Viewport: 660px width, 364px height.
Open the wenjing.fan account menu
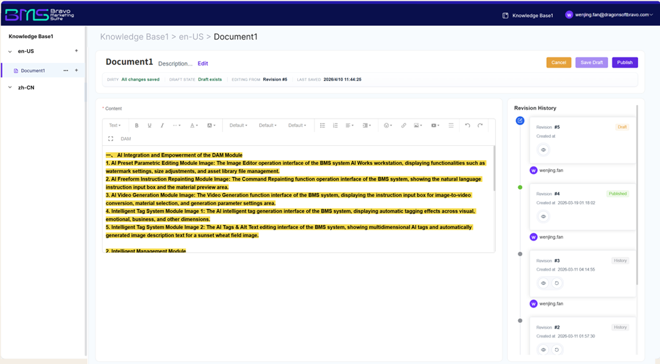609,15
